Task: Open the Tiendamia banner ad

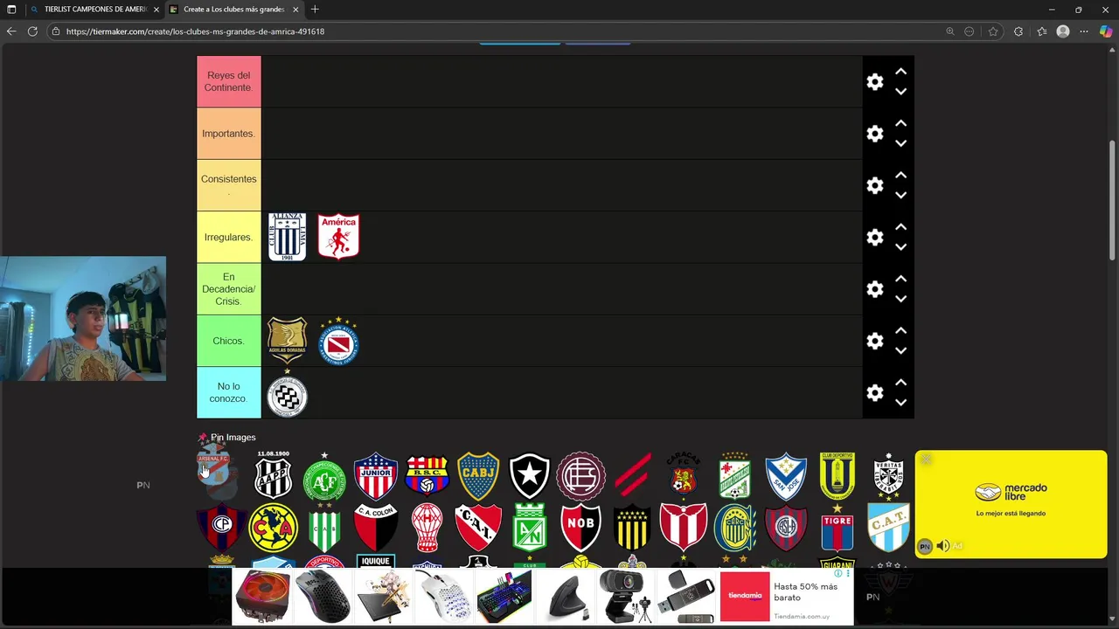Action: click(542, 596)
